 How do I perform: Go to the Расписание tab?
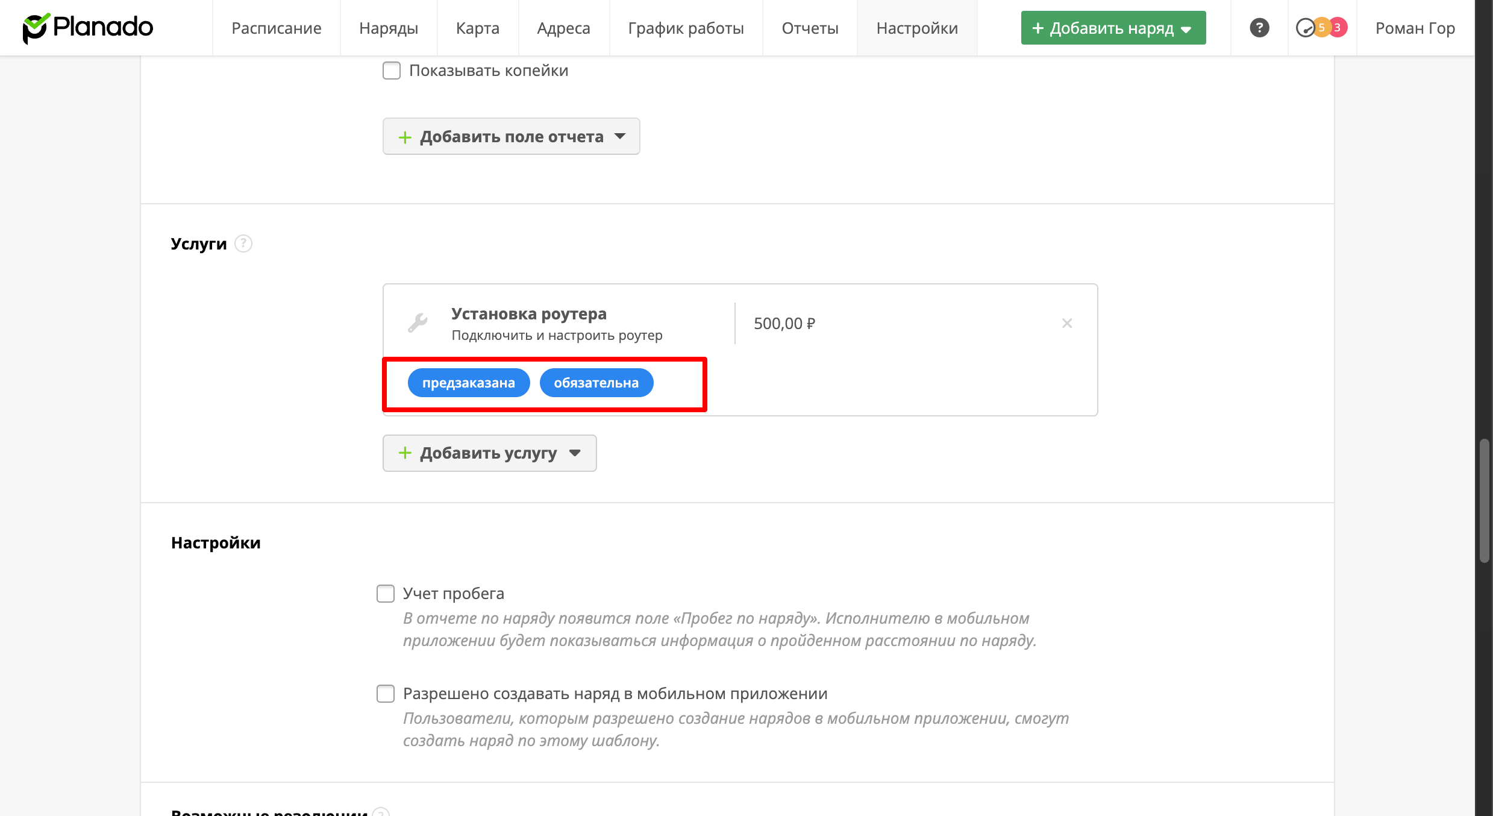(x=276, y=28)
